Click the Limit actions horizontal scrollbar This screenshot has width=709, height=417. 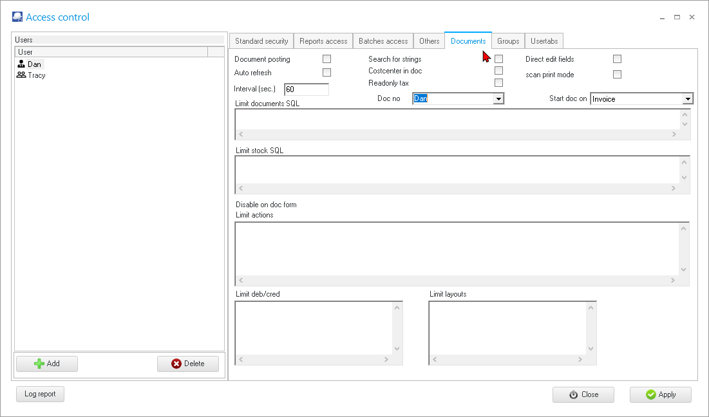click(457, 281)
